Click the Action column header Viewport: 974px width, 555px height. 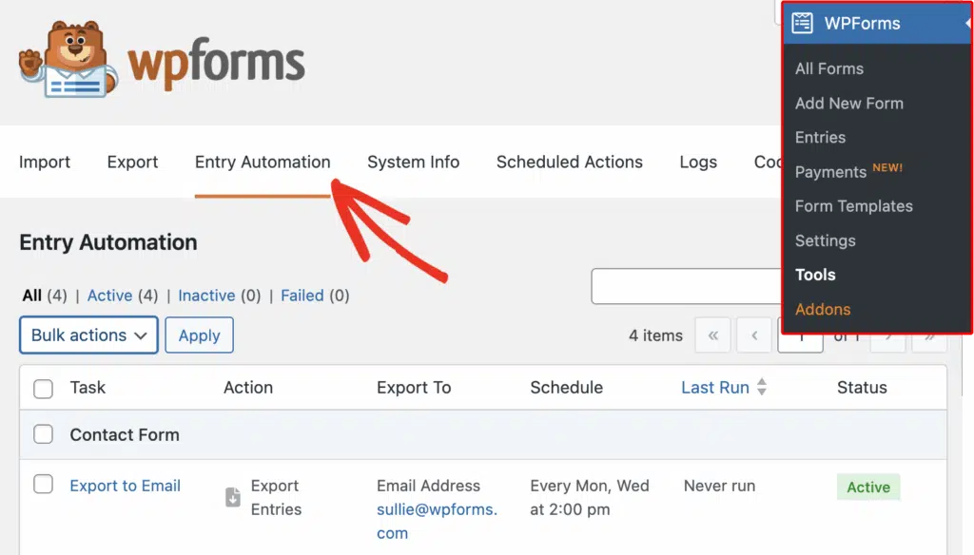pos(248,388)
